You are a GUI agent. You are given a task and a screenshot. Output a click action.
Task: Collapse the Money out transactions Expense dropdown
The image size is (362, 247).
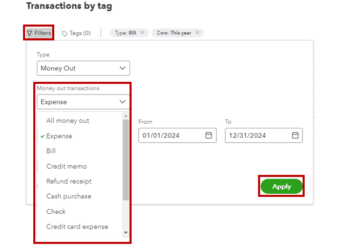pyautogui.click(x=83, y=102)
